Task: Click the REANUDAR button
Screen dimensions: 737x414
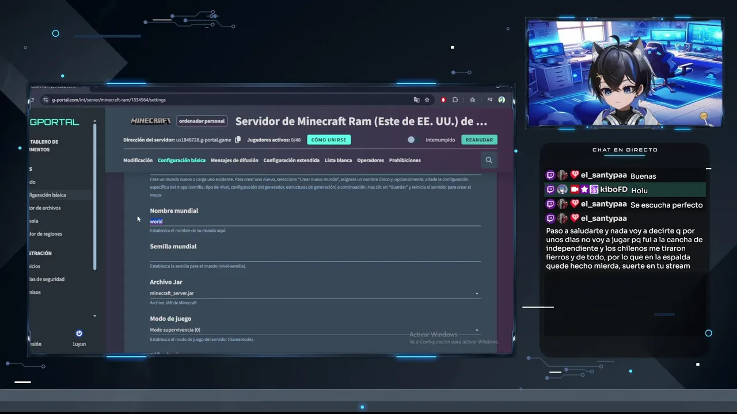Action: click(x=479, y=140)
